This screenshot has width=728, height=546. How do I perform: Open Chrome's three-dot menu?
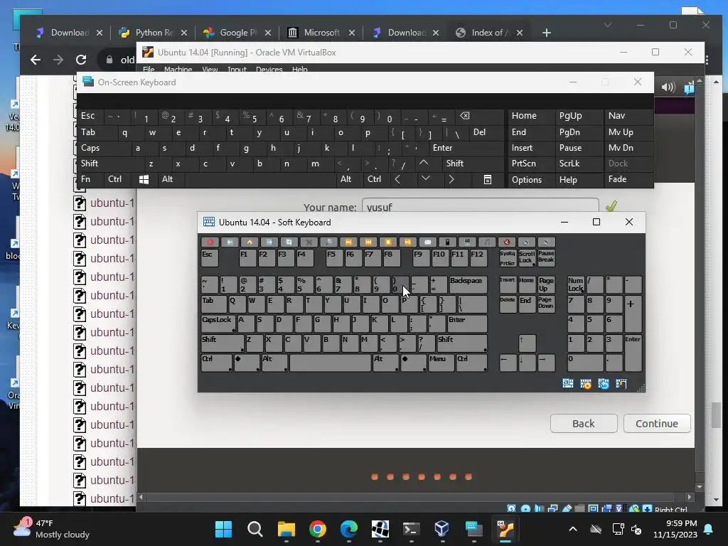[707, 60]
